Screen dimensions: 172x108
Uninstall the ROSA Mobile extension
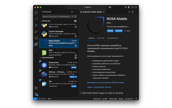pos(119,31)
